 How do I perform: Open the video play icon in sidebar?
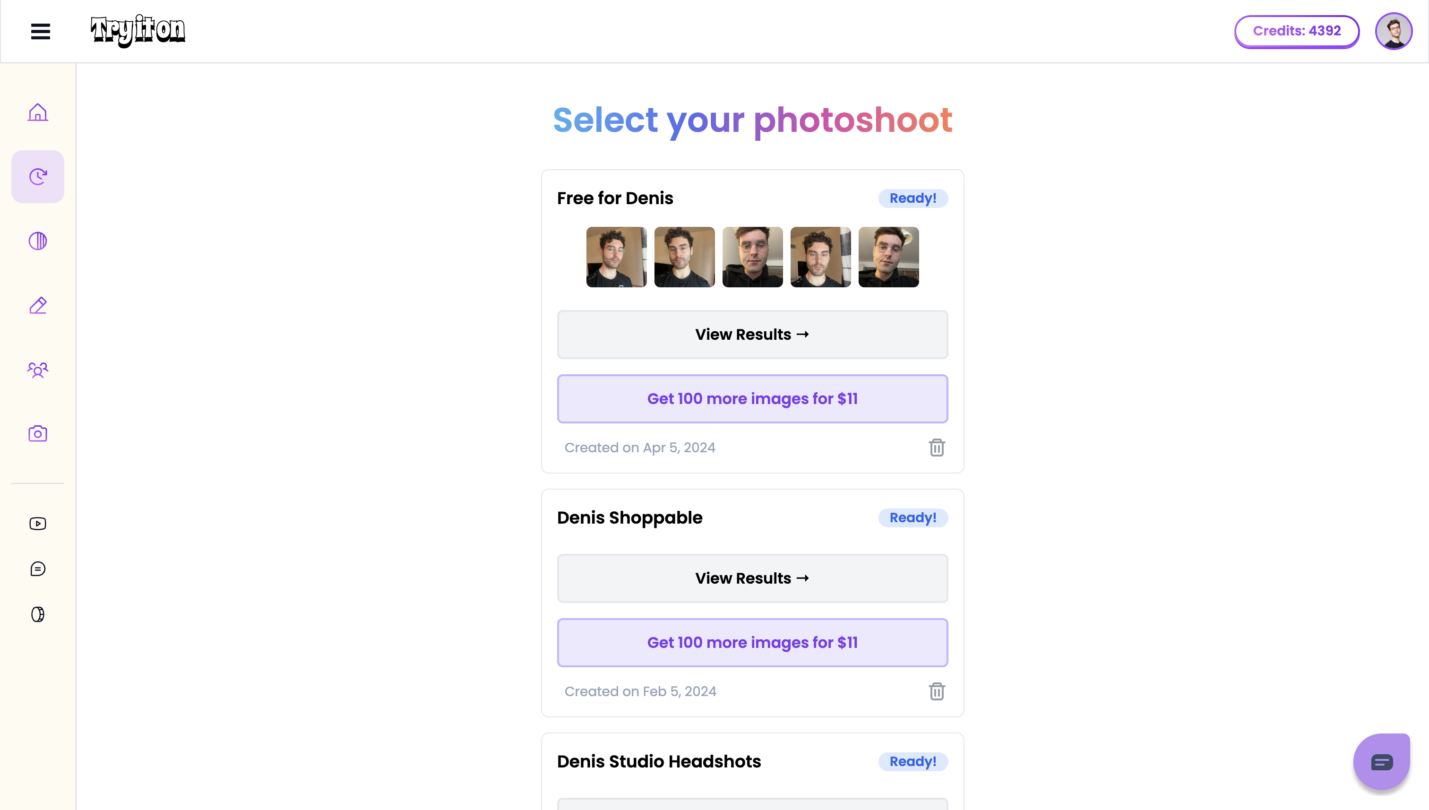[x=38, y=524]
